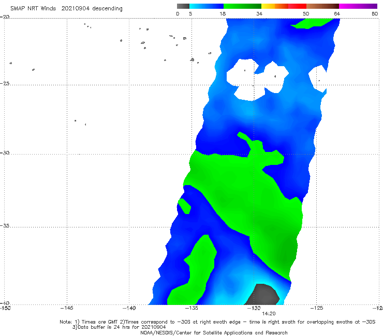
Task: Click the '-145' longitude axis label
Action: [67, 308]
